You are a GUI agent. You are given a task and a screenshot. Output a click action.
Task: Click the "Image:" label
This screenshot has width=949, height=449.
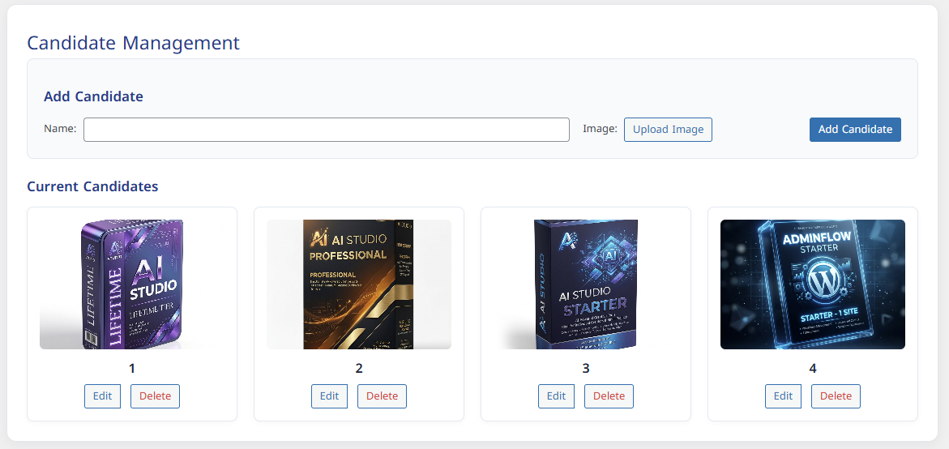(x=600, y=128)
